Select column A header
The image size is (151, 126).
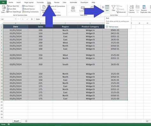pyautogui.click(x=16, y=23)
